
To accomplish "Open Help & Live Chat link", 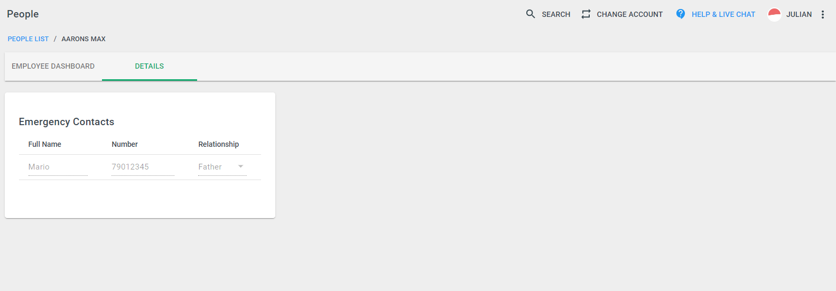I will [x=723, y=14].
